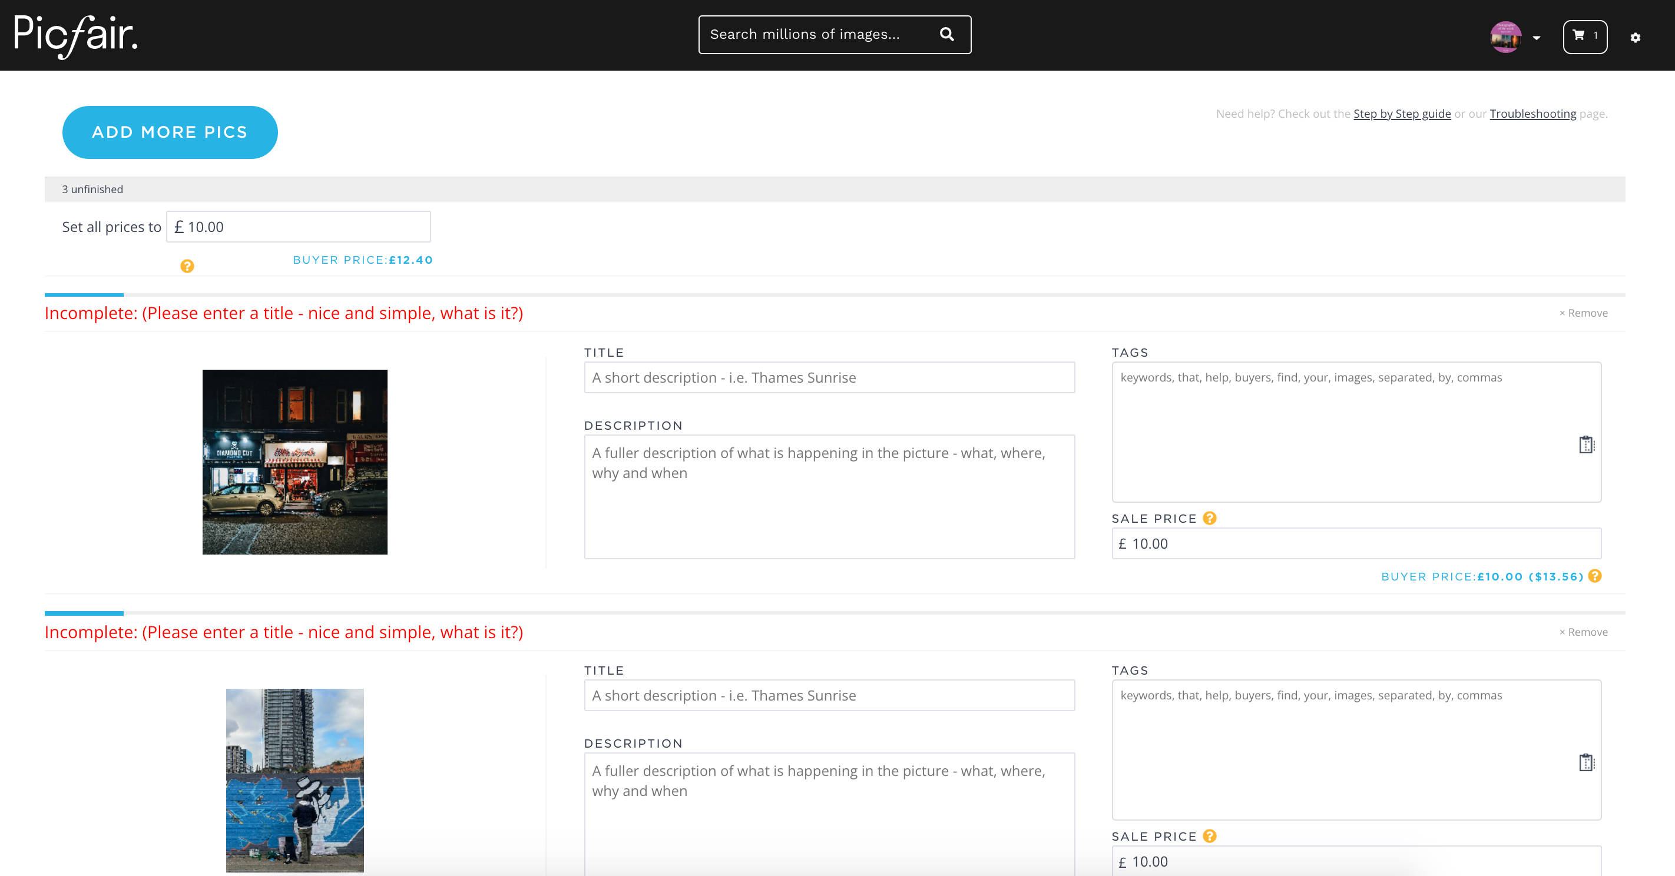Click help icon beside buyer price £10.00
This screenshot has height=876, width=1675.
[1595, 576]
